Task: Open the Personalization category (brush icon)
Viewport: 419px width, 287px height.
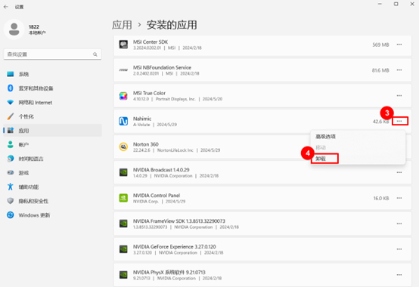Action: 52,116
